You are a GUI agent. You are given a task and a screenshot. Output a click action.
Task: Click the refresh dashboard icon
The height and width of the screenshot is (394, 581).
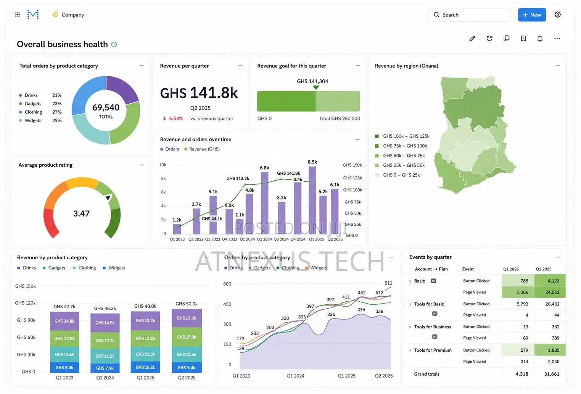click(489, 39)
